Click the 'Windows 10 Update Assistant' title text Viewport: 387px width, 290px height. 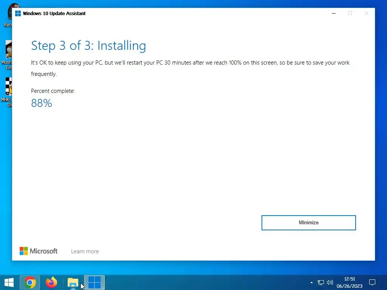tap(54, 13)
